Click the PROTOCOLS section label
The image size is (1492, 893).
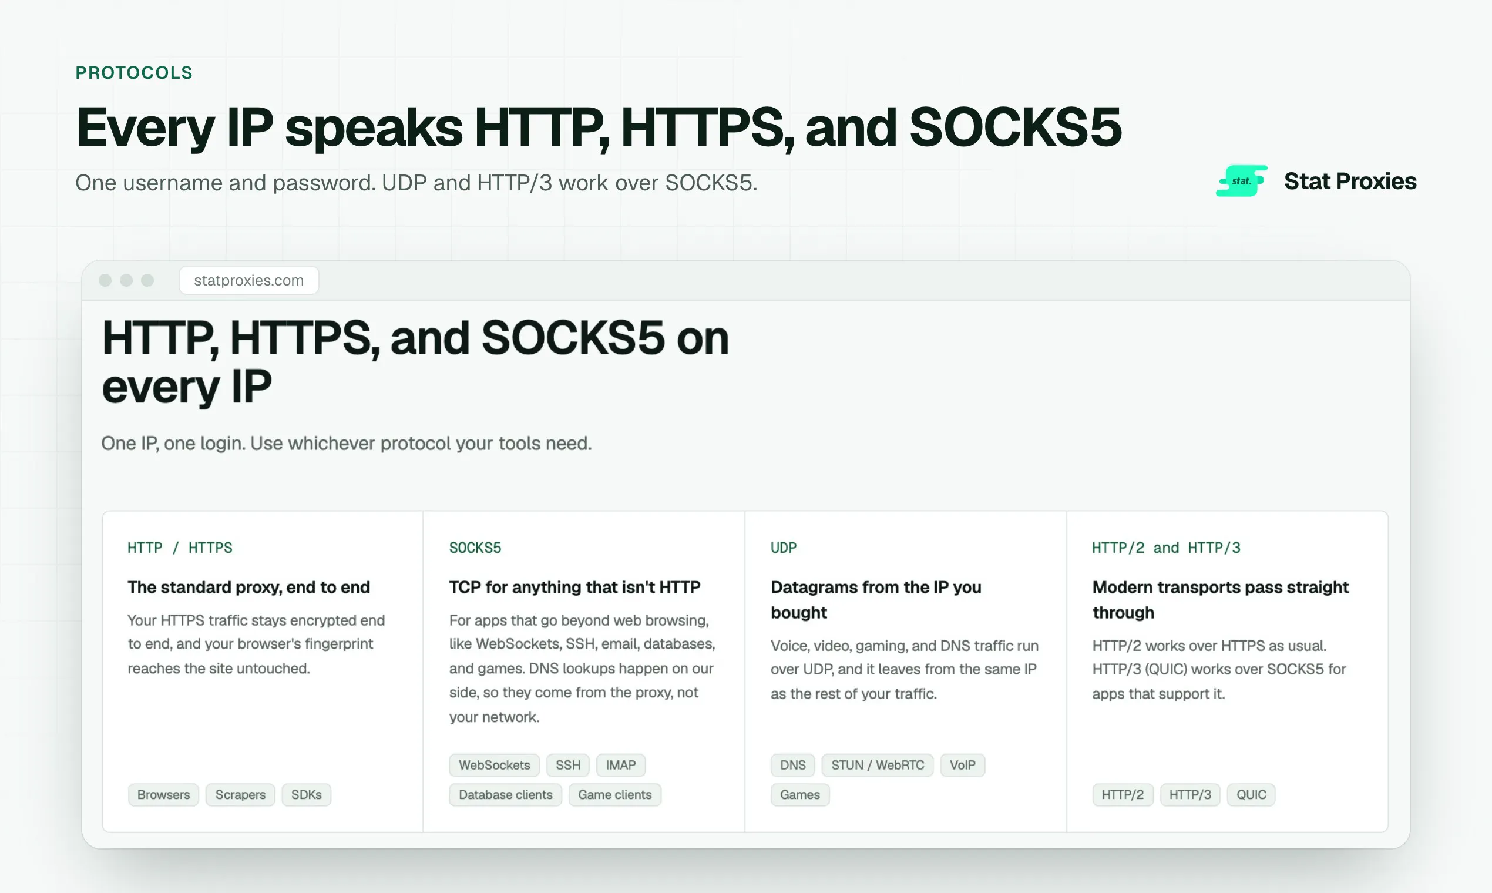pos(133,73)
